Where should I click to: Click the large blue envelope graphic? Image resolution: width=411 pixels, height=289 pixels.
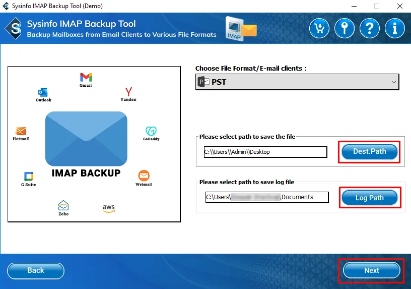86,139
